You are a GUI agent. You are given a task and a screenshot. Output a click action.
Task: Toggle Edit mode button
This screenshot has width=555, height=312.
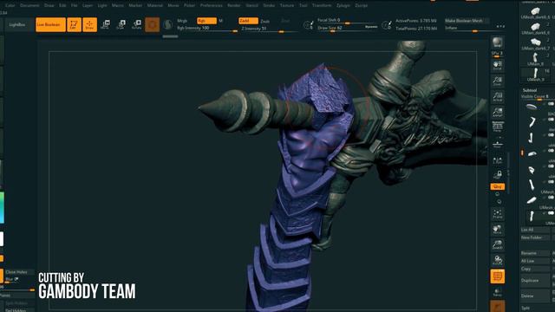(x=74, y=24)
